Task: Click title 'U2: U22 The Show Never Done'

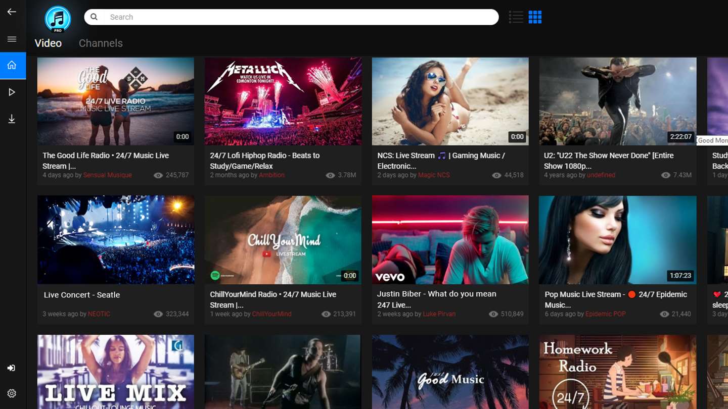Action: point(609,161)
